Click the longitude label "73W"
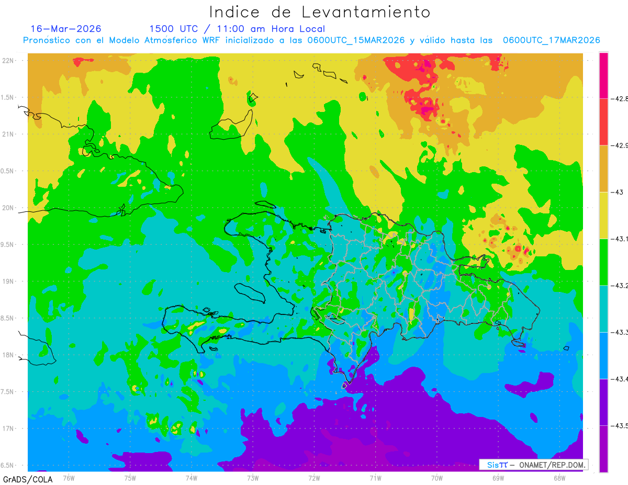This screenshot has height=485, width=628. pyautogui.click(x=253, y=477)
